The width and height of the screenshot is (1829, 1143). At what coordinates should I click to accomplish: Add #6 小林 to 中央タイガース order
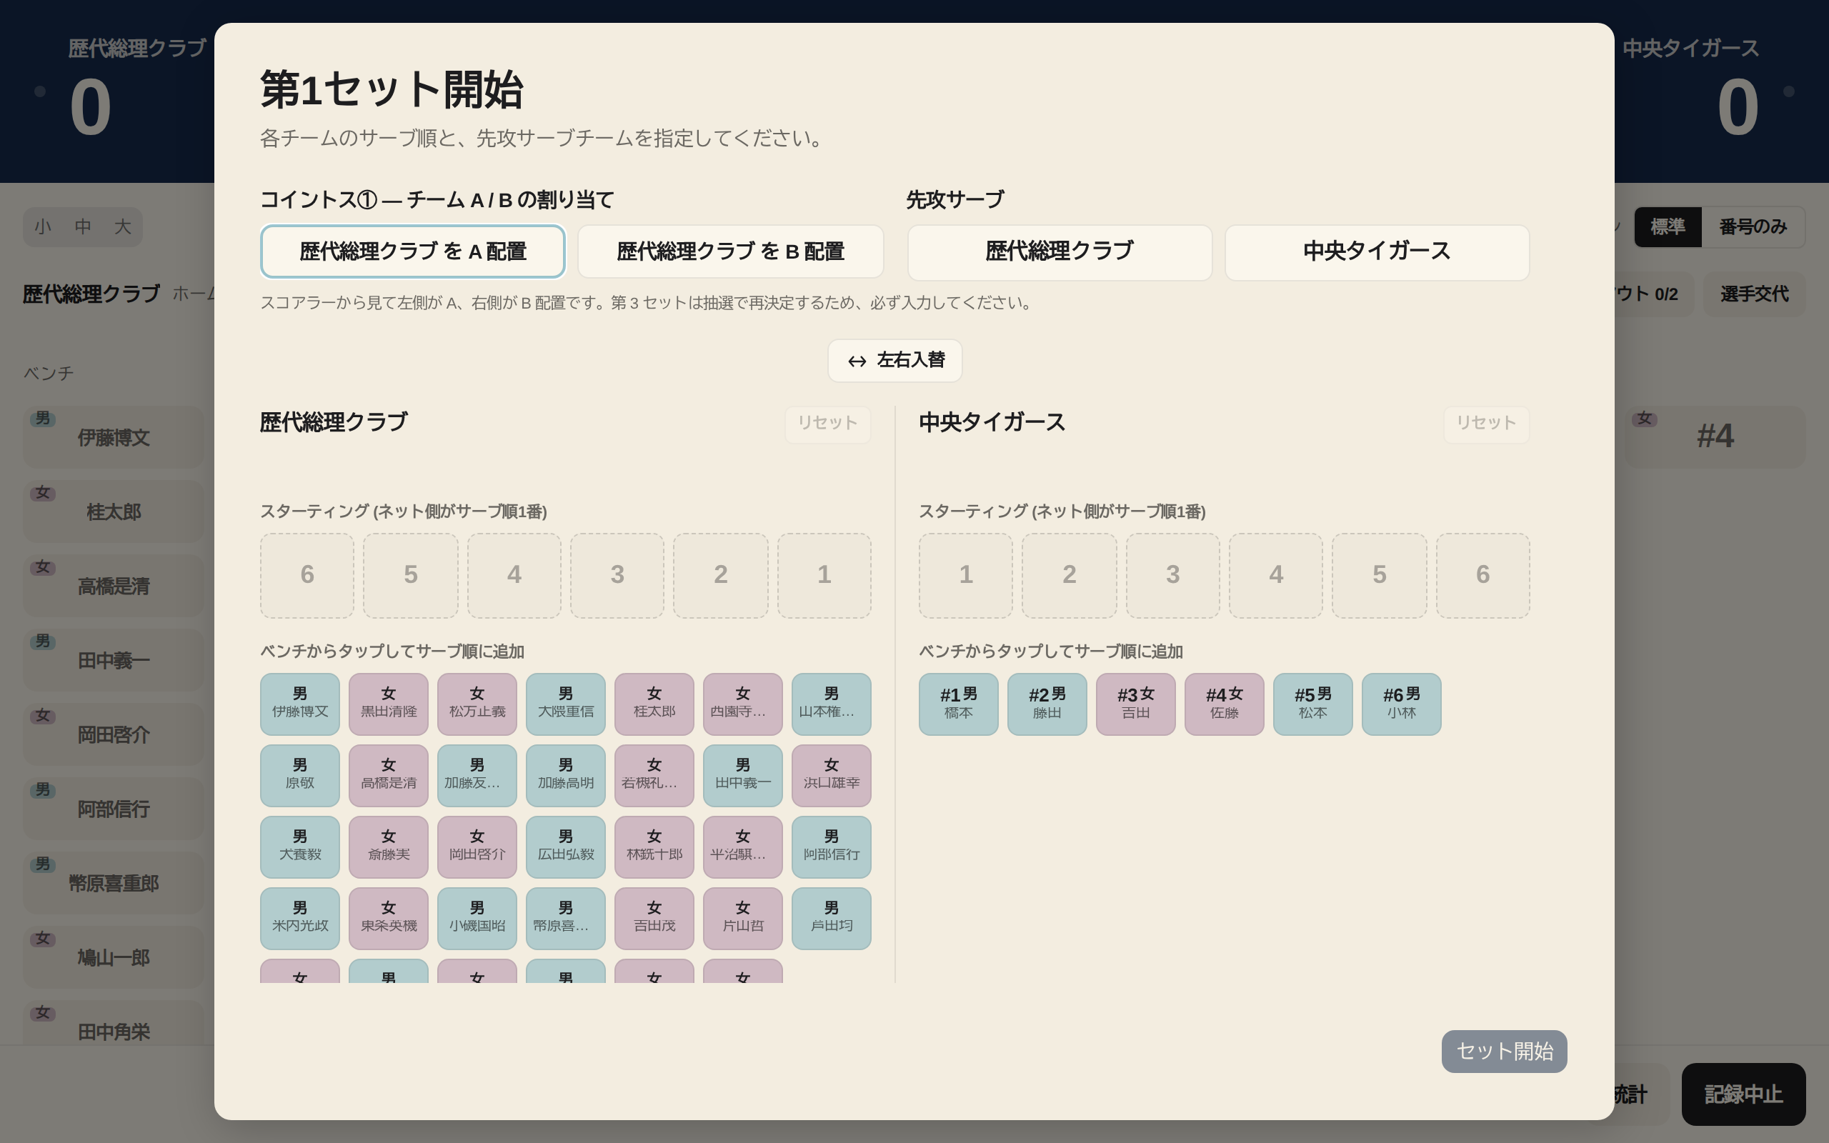[x=1401, y=704]
